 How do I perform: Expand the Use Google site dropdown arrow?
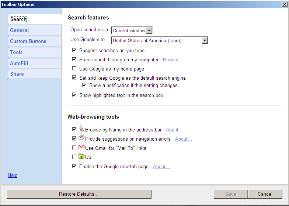click(x=205, y=40)
